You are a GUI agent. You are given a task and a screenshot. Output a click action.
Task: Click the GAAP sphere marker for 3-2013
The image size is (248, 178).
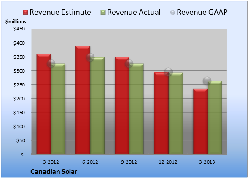tap(207, 81)
